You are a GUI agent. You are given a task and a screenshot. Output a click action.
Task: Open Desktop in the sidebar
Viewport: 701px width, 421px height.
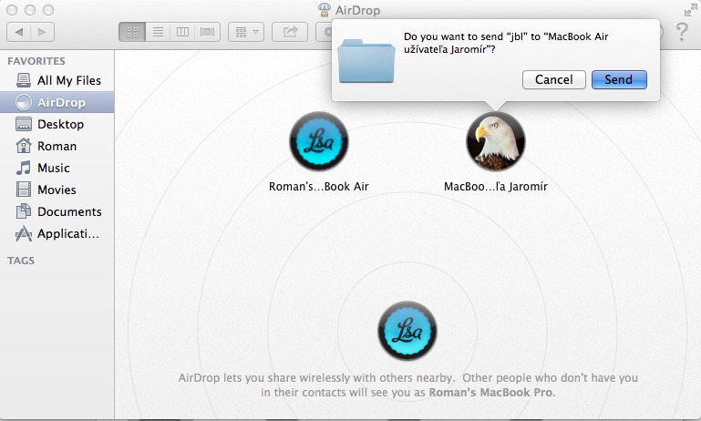57,124
